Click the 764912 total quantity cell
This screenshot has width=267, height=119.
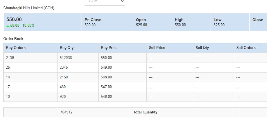66,112
